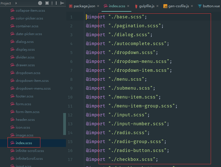Click the Sass icon on the index.scss tab
The height and width of the screenshot is (167, 221).
pos(106,6)
